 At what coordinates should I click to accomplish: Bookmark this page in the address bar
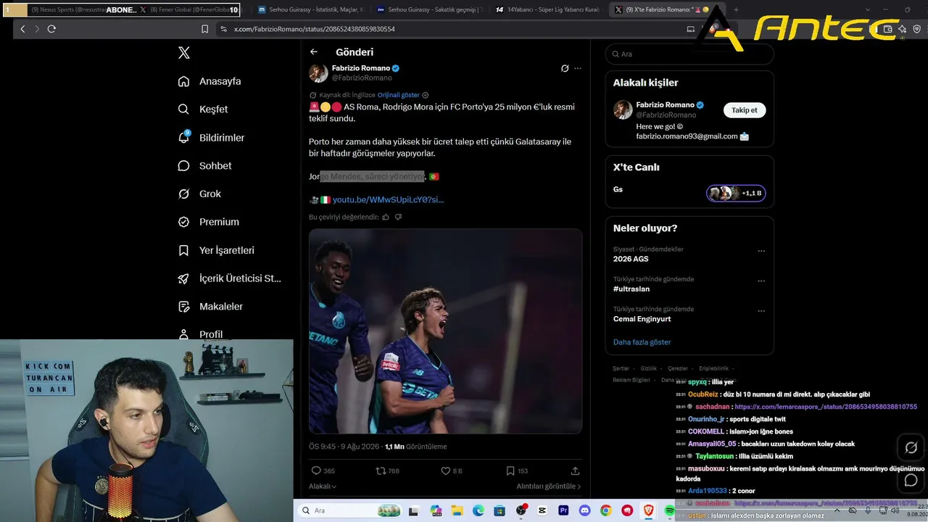tap(205, 29)
